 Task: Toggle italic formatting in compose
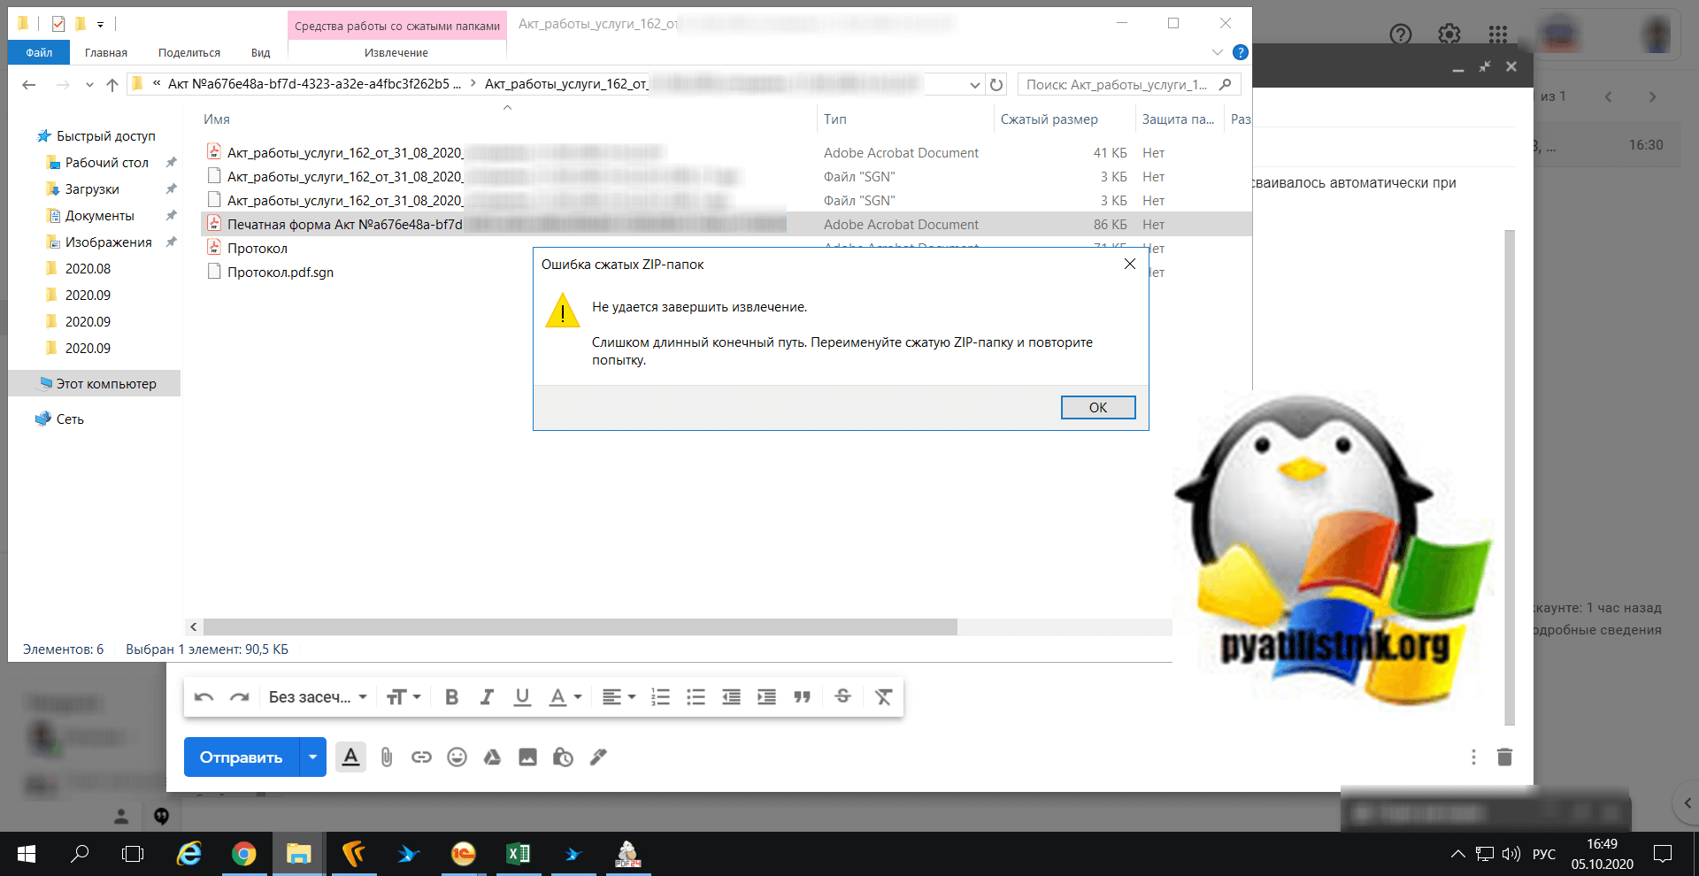(x=487, y=697)
